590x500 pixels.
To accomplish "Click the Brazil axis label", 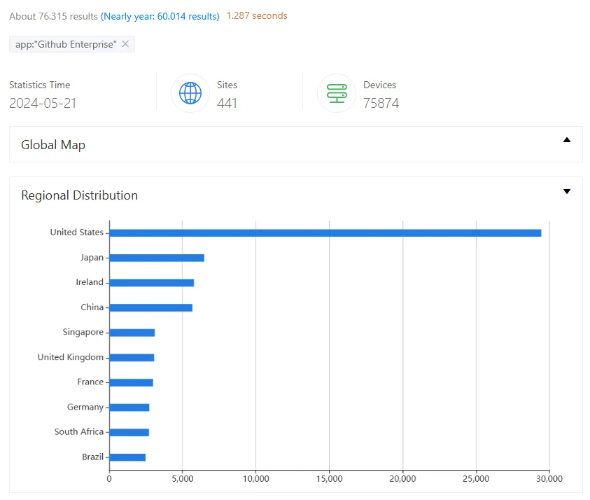I will 93,457.
